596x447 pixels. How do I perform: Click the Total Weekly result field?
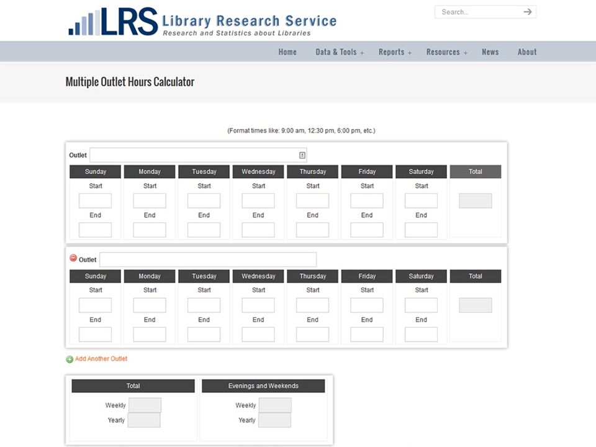pos(145,405)
